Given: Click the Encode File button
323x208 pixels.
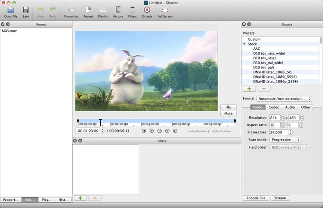Looking at the screenshot, I should pos(256,198).
